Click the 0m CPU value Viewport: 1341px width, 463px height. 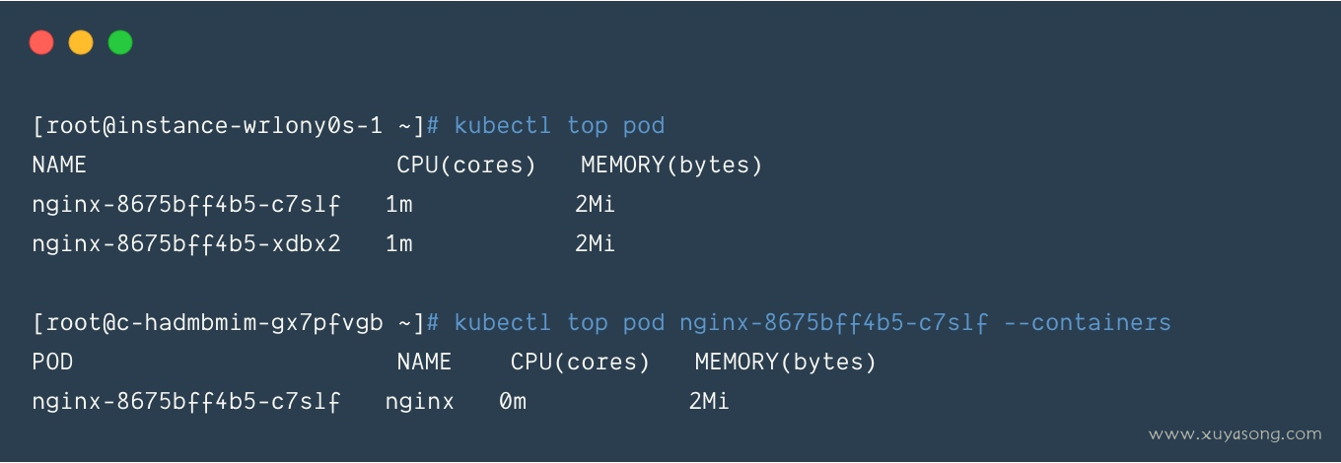[513, 402]
